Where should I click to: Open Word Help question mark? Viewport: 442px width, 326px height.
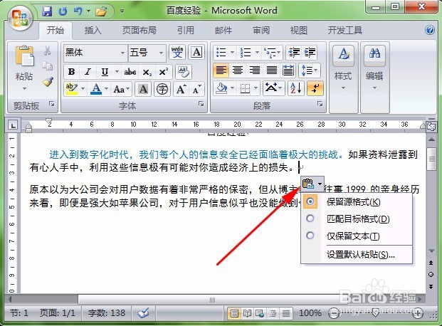click(430, 30)
